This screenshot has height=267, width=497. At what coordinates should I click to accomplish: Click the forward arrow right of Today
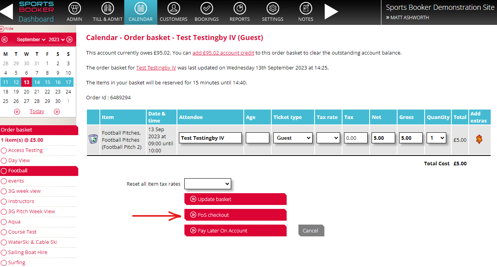tap(57, 112)
